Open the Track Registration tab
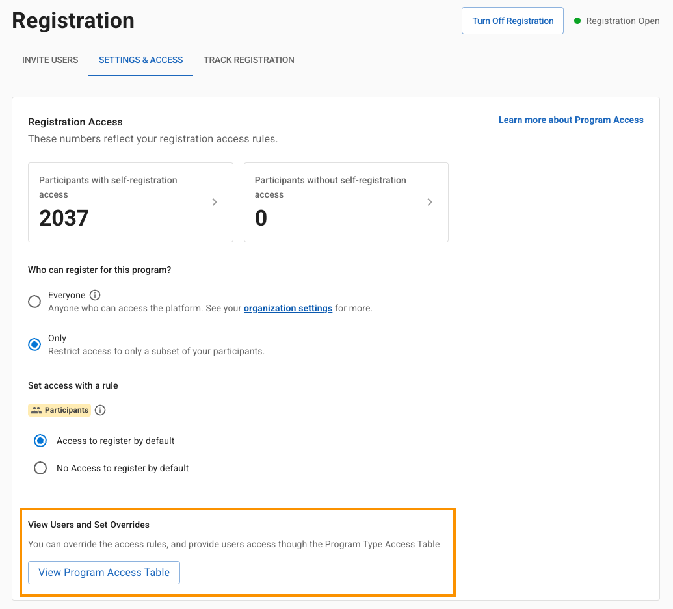The image size is (673, 609). [x=249, y=60]
